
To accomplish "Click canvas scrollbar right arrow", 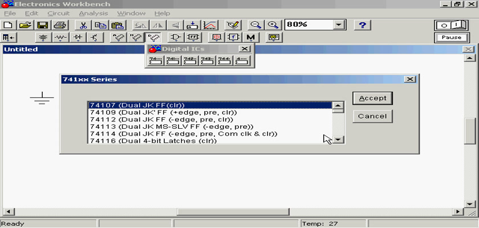I will coord(457,211).
